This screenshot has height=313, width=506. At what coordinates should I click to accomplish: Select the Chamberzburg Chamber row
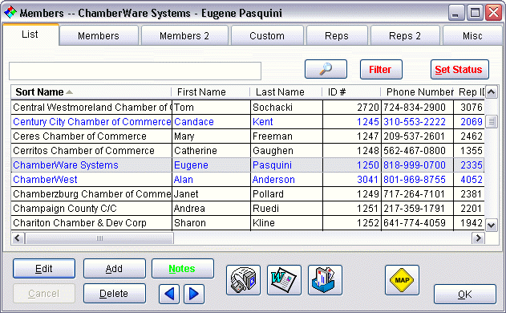[x=248, y=193]
